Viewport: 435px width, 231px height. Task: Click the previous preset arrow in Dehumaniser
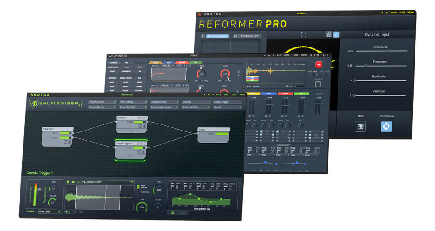click(205, 94)
